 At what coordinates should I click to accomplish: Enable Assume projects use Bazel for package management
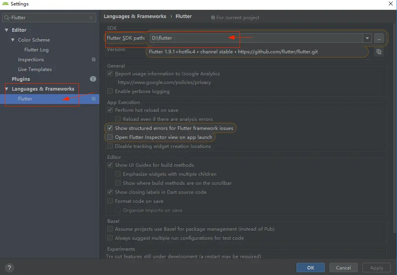(x=110, y=229)
